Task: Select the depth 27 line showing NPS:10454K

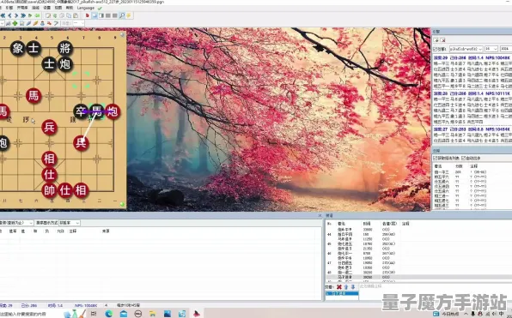Action: 472,129
